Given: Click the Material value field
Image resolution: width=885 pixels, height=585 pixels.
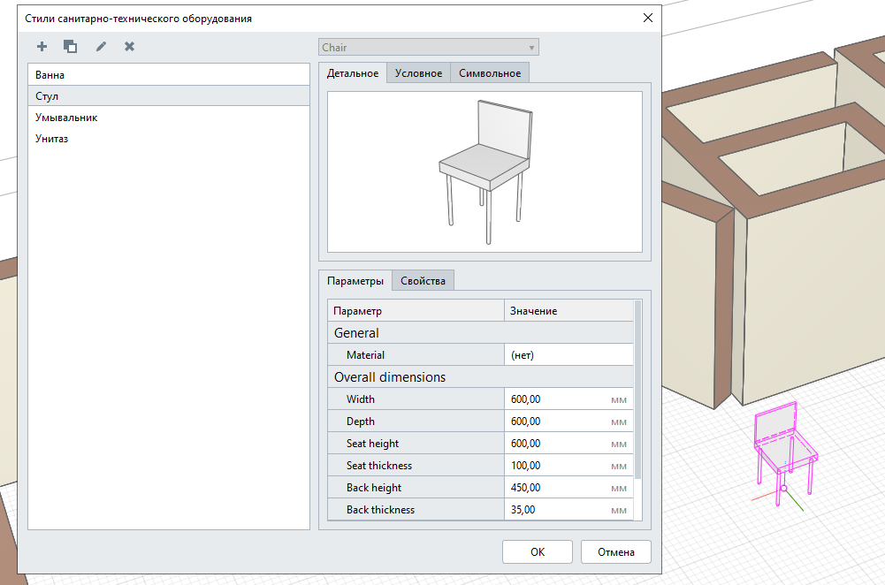Looking at the screenshot, I should (x=568, y=355).
